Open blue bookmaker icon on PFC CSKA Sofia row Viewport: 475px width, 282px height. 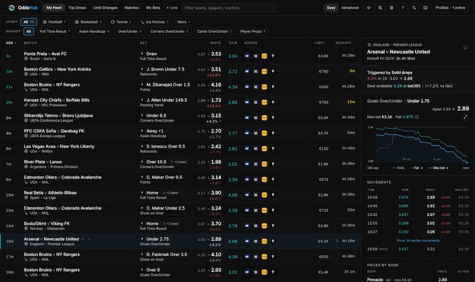tap(247, 133)
